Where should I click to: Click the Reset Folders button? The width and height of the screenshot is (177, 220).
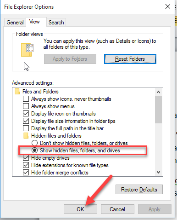coord(130,59)
